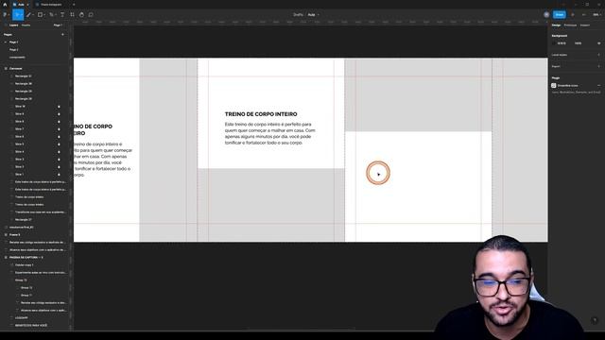Select the Text tool
The height and width of the screenshot is (340, 605).
click(x=62, y=15)
